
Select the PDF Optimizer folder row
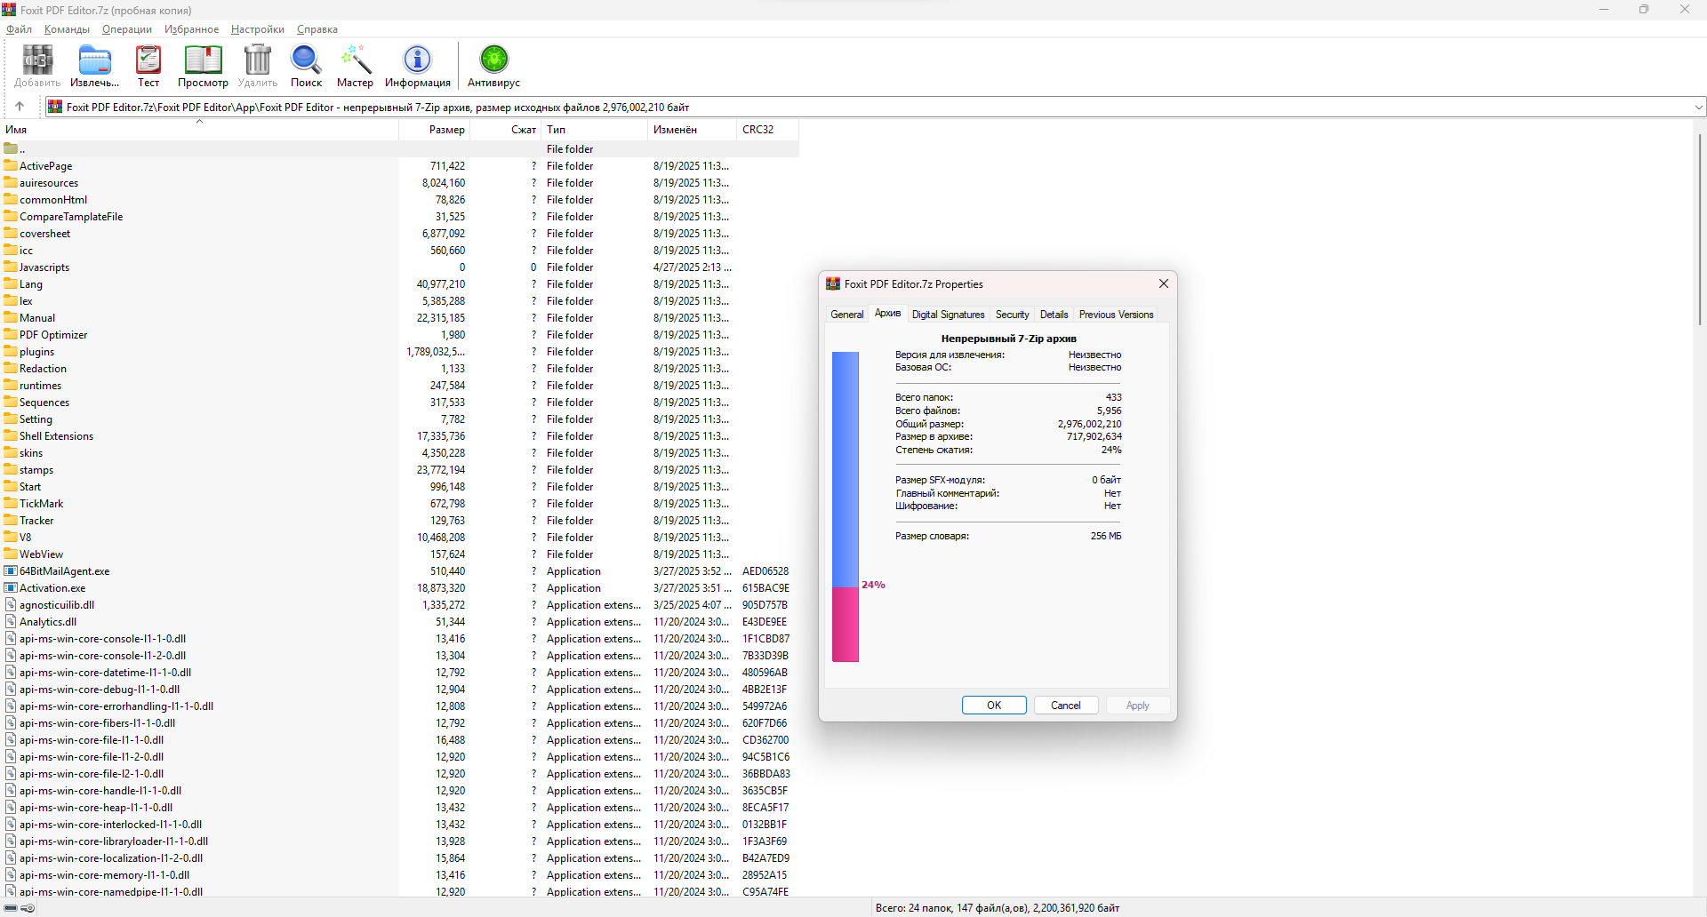[x=399, y=334]
